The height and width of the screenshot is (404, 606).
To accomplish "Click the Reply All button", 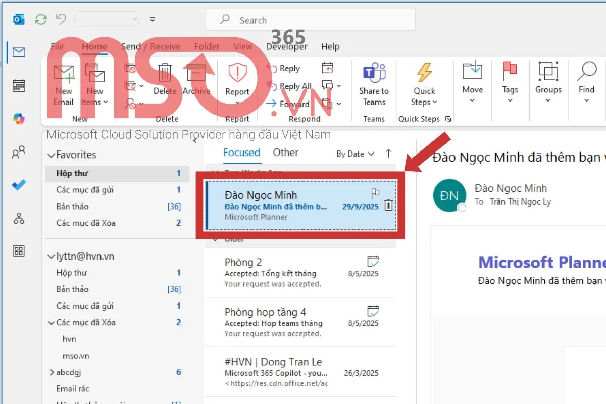I will point(290,86).
